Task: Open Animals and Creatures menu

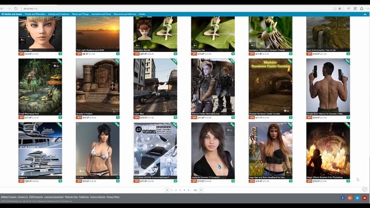Action: 58,14
